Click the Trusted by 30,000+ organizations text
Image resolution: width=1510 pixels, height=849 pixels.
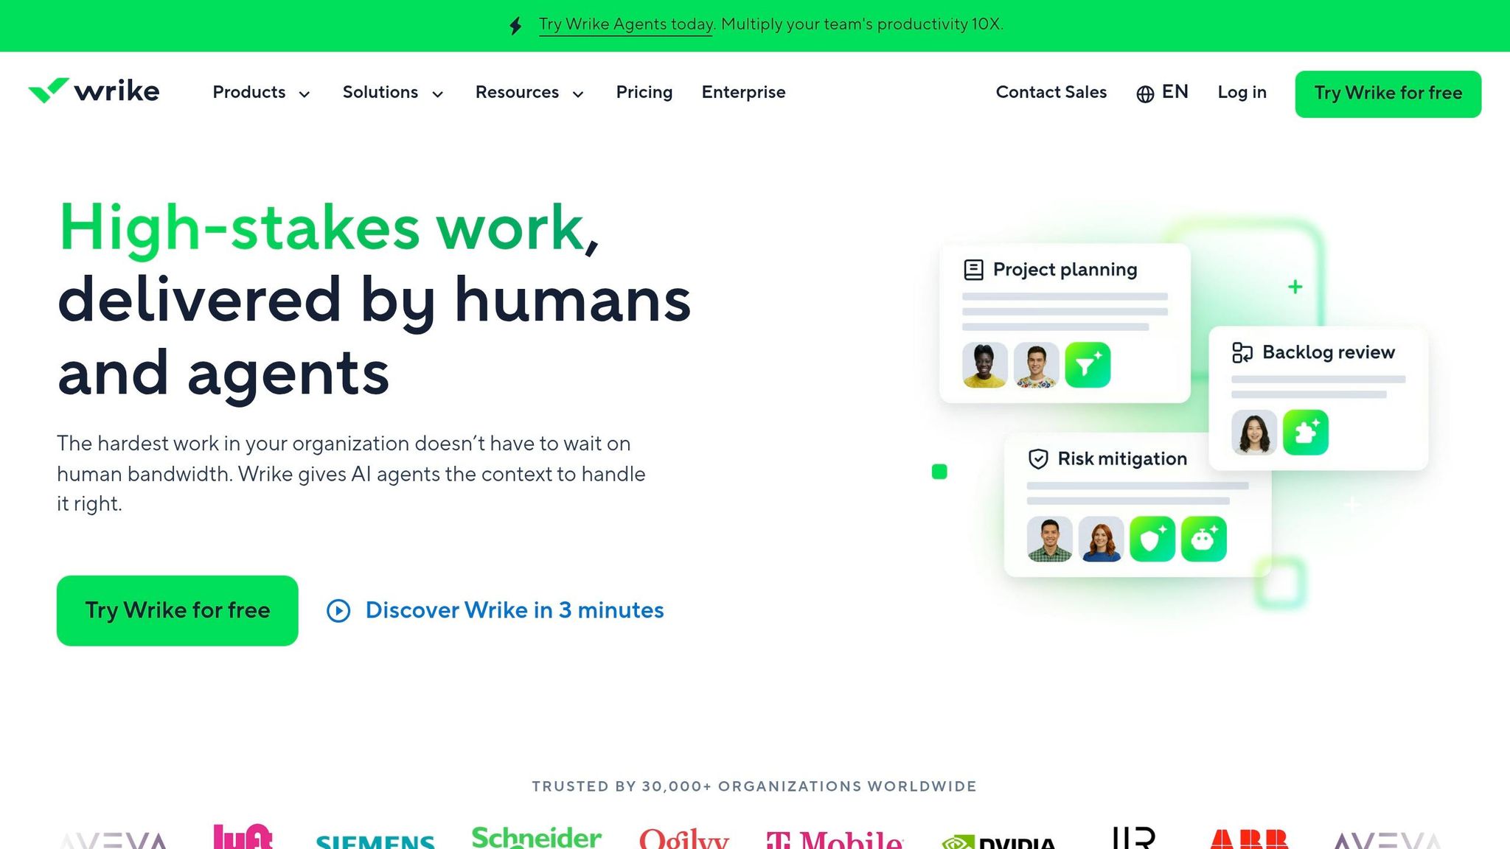[754, 786]
